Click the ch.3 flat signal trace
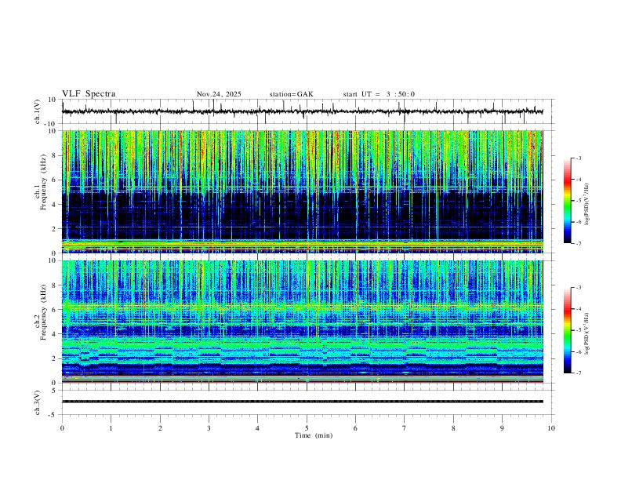Image resolution: width=621 pixels, height=480 pixels. (x=302, y=402)
